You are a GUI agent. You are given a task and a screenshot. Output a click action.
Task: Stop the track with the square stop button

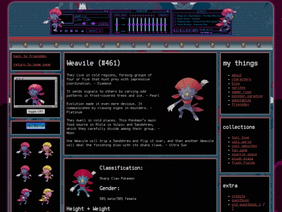(71, 31)
